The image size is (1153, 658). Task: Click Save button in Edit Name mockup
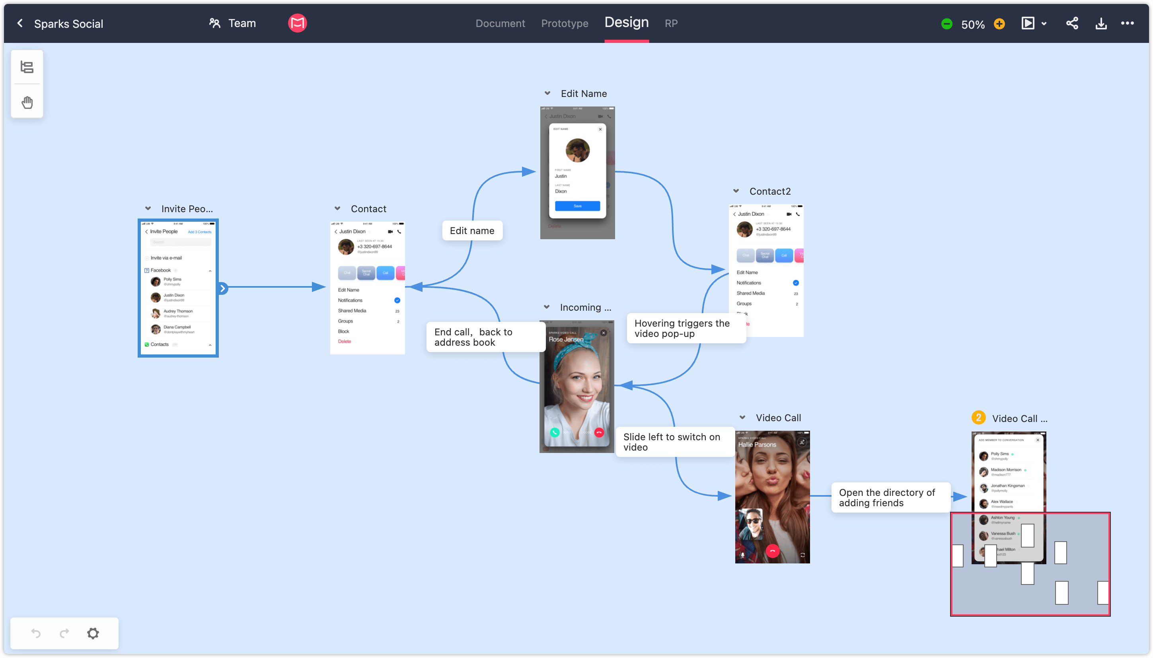tap(577, 206)
